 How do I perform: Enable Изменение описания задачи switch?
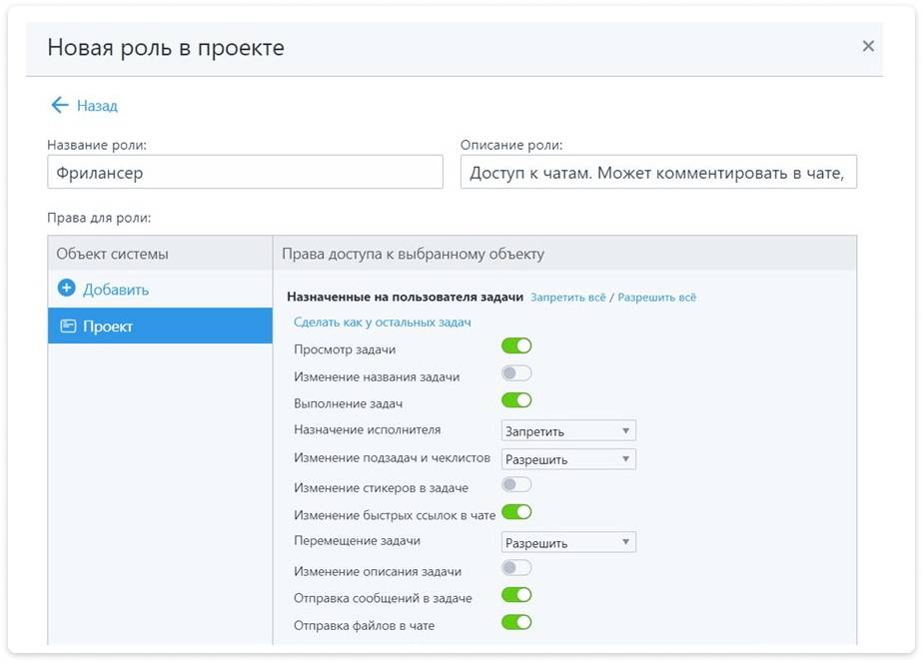pyautogui.click(x=516, y=568)
